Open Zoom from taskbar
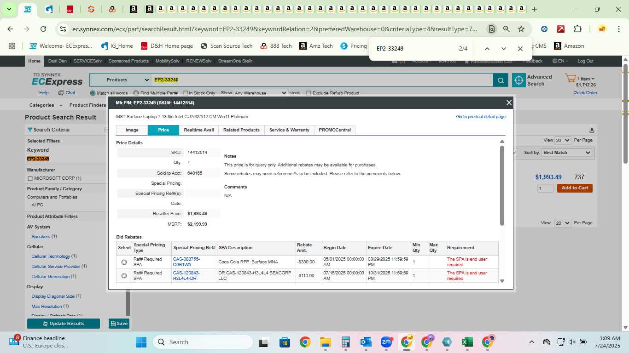Image resolution: width=629 pixels, height=353 pixels. (x=386, y=342)
